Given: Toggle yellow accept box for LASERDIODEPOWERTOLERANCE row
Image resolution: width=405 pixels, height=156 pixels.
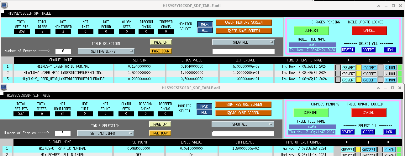Looking at the screenshot, I should coord(359,80).
